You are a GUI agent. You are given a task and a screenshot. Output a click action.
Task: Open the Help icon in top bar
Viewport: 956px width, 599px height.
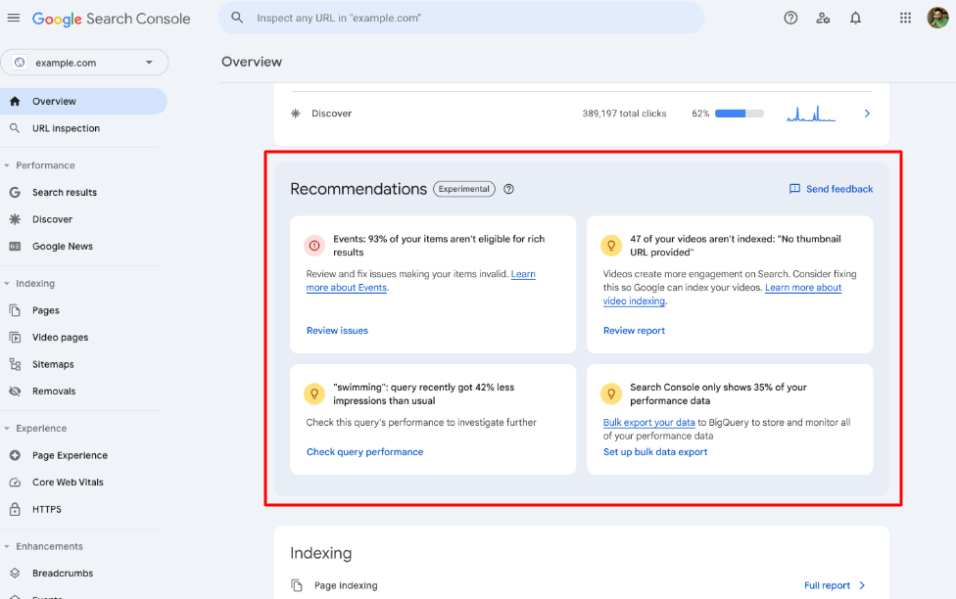point(790,19)
